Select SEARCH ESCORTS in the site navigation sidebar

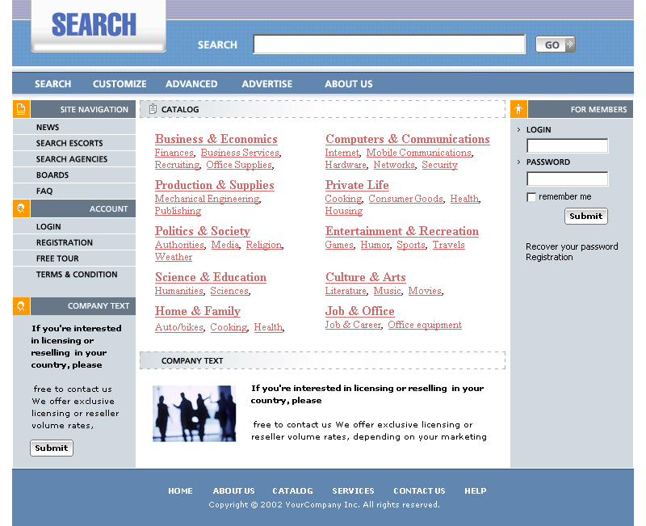(69, 143)
